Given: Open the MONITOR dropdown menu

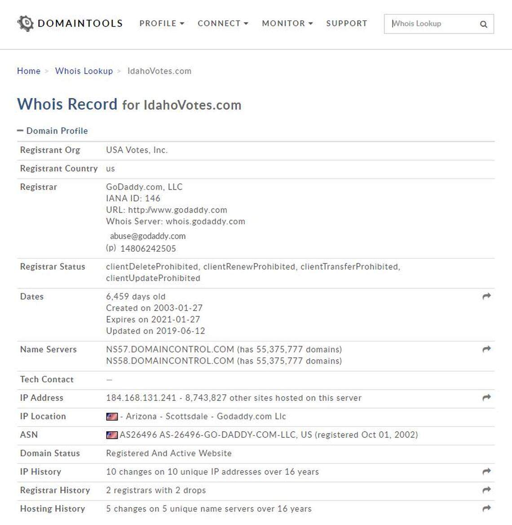Looking at the screenshot, I should (284, 24).
